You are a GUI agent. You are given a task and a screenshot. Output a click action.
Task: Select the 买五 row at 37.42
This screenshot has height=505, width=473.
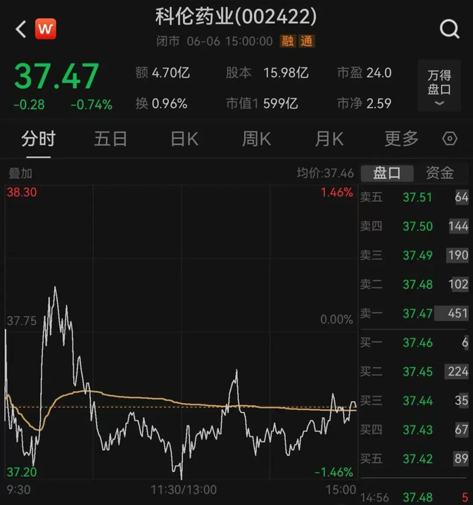(x=414, y=458)
